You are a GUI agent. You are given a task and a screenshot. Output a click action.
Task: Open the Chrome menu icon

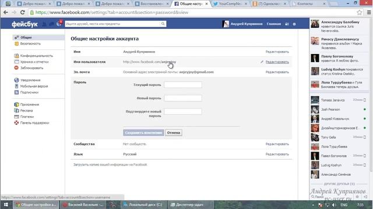(369, 12)
